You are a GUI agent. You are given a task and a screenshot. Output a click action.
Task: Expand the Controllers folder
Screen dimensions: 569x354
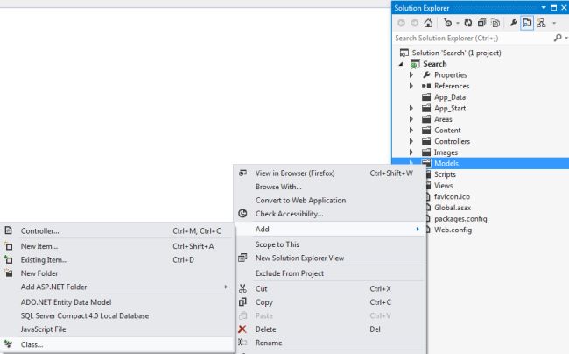411,141
